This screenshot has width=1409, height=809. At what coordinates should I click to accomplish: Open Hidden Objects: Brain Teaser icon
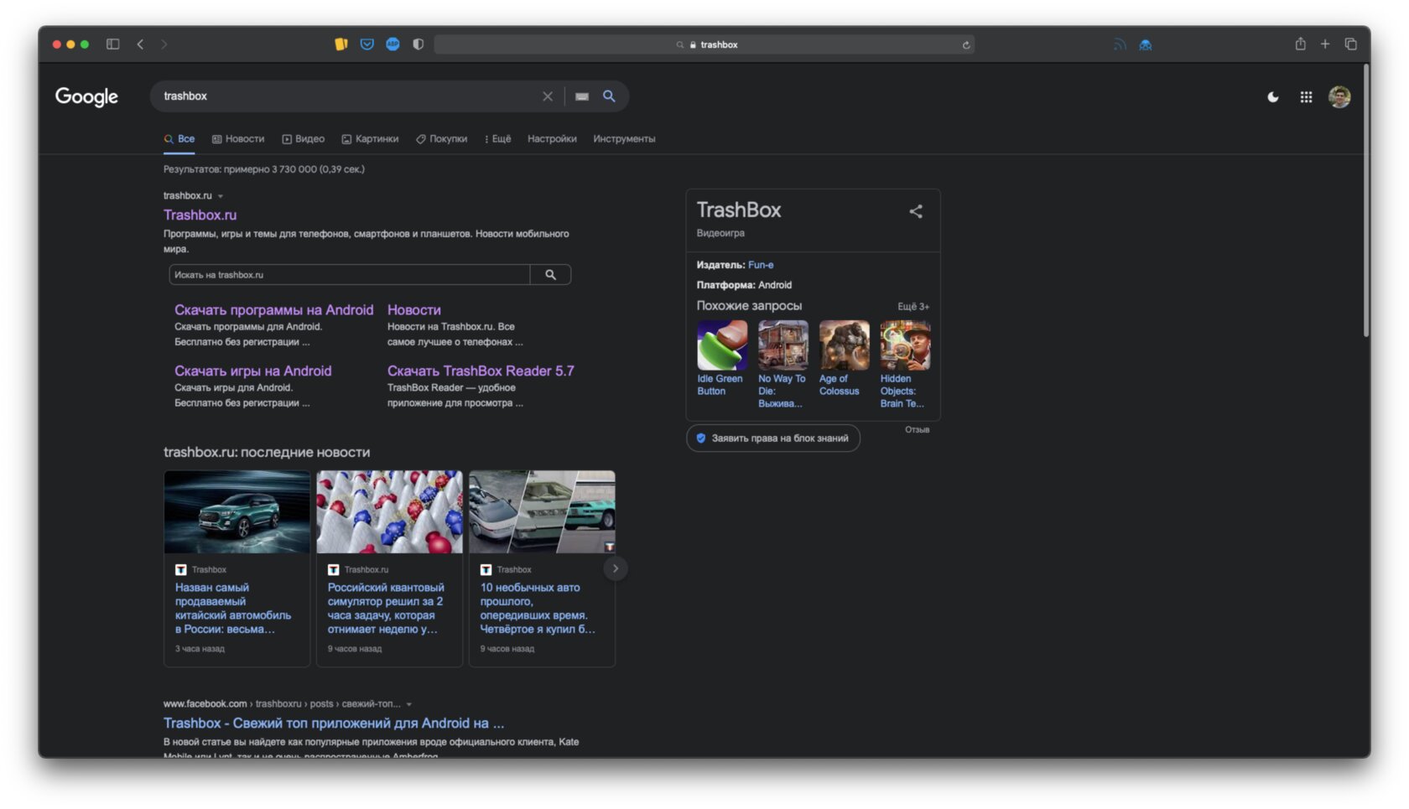pyautogui.click(x=905, y=345)
